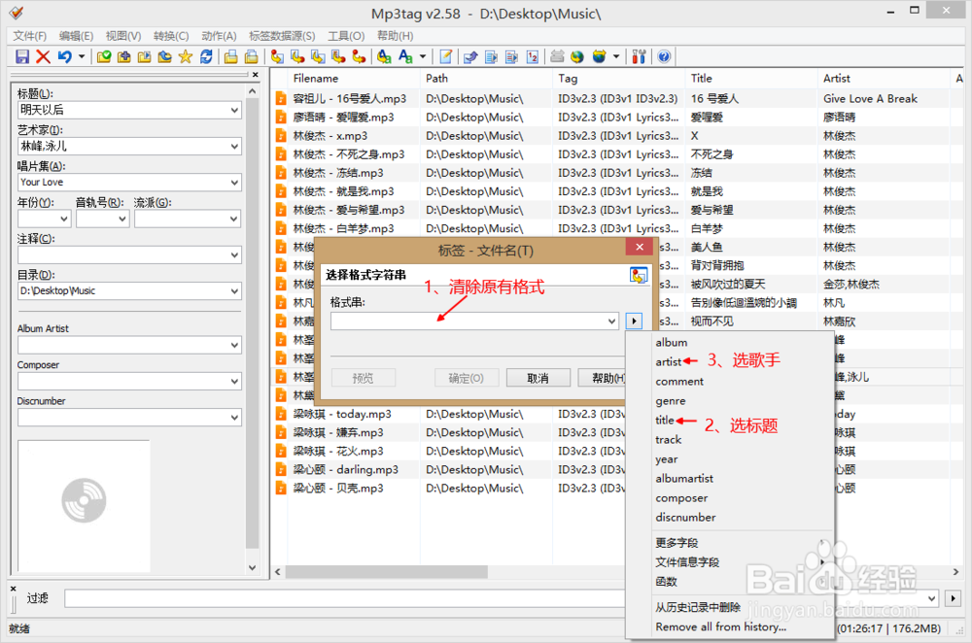Expand the 格式串 format string dropdown
The image size is (972, 643).
pos(611,321)
